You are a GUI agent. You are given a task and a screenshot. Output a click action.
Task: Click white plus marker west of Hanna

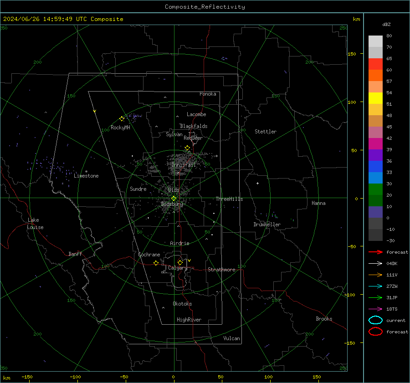(257, 183)
